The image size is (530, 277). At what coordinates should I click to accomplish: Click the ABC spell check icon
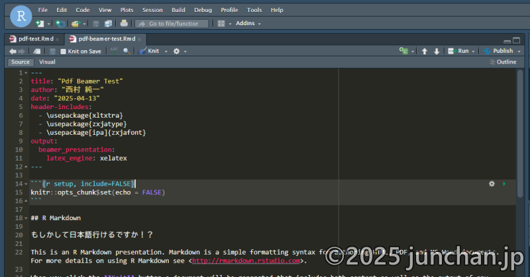(114, 51)
